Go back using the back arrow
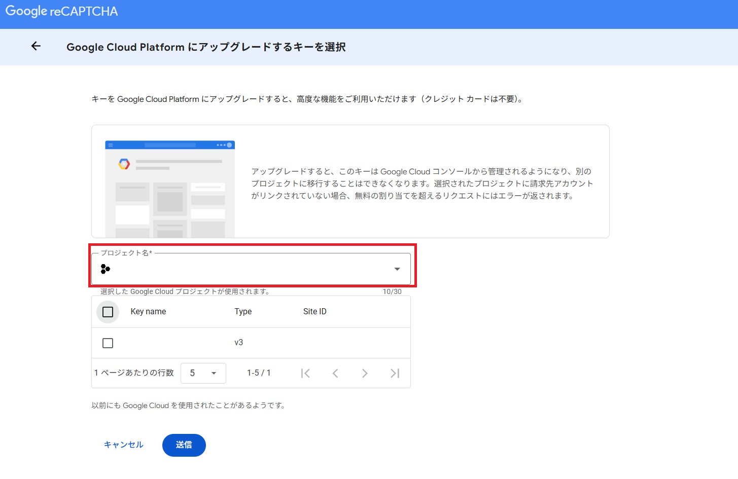This screenshot has height=479, width=738. tap(35, 46)
